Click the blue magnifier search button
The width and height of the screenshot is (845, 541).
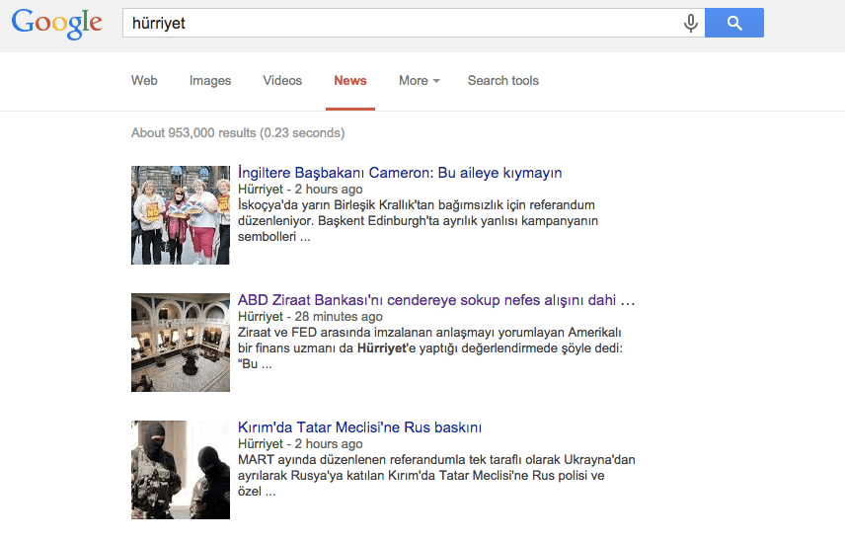point(734,23)
